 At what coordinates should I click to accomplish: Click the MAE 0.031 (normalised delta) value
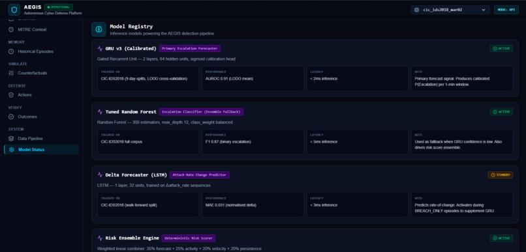[231, 205]
